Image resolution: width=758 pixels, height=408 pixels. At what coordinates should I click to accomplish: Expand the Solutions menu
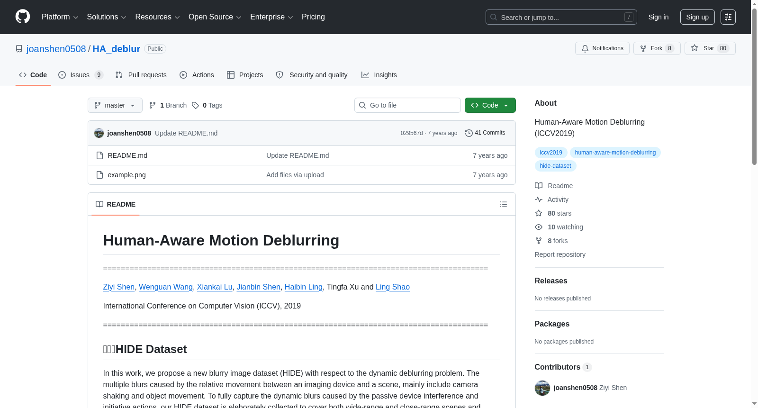(107, 17)
